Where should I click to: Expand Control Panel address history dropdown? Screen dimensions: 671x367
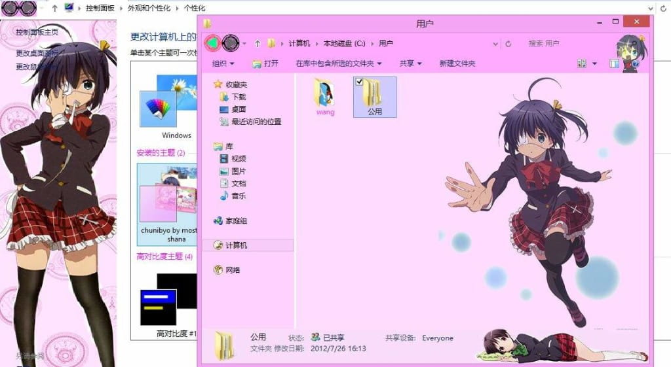[x=651, y=8]
